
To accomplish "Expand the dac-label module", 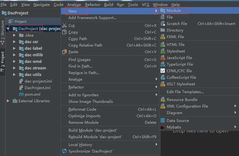I will 14,48.
